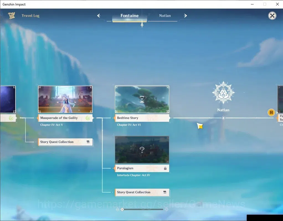Close the Travel Log with the round X
The image size is (283, 221).
(272, 16)
